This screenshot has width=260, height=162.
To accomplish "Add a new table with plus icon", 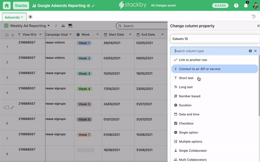I will coord(30,17).
